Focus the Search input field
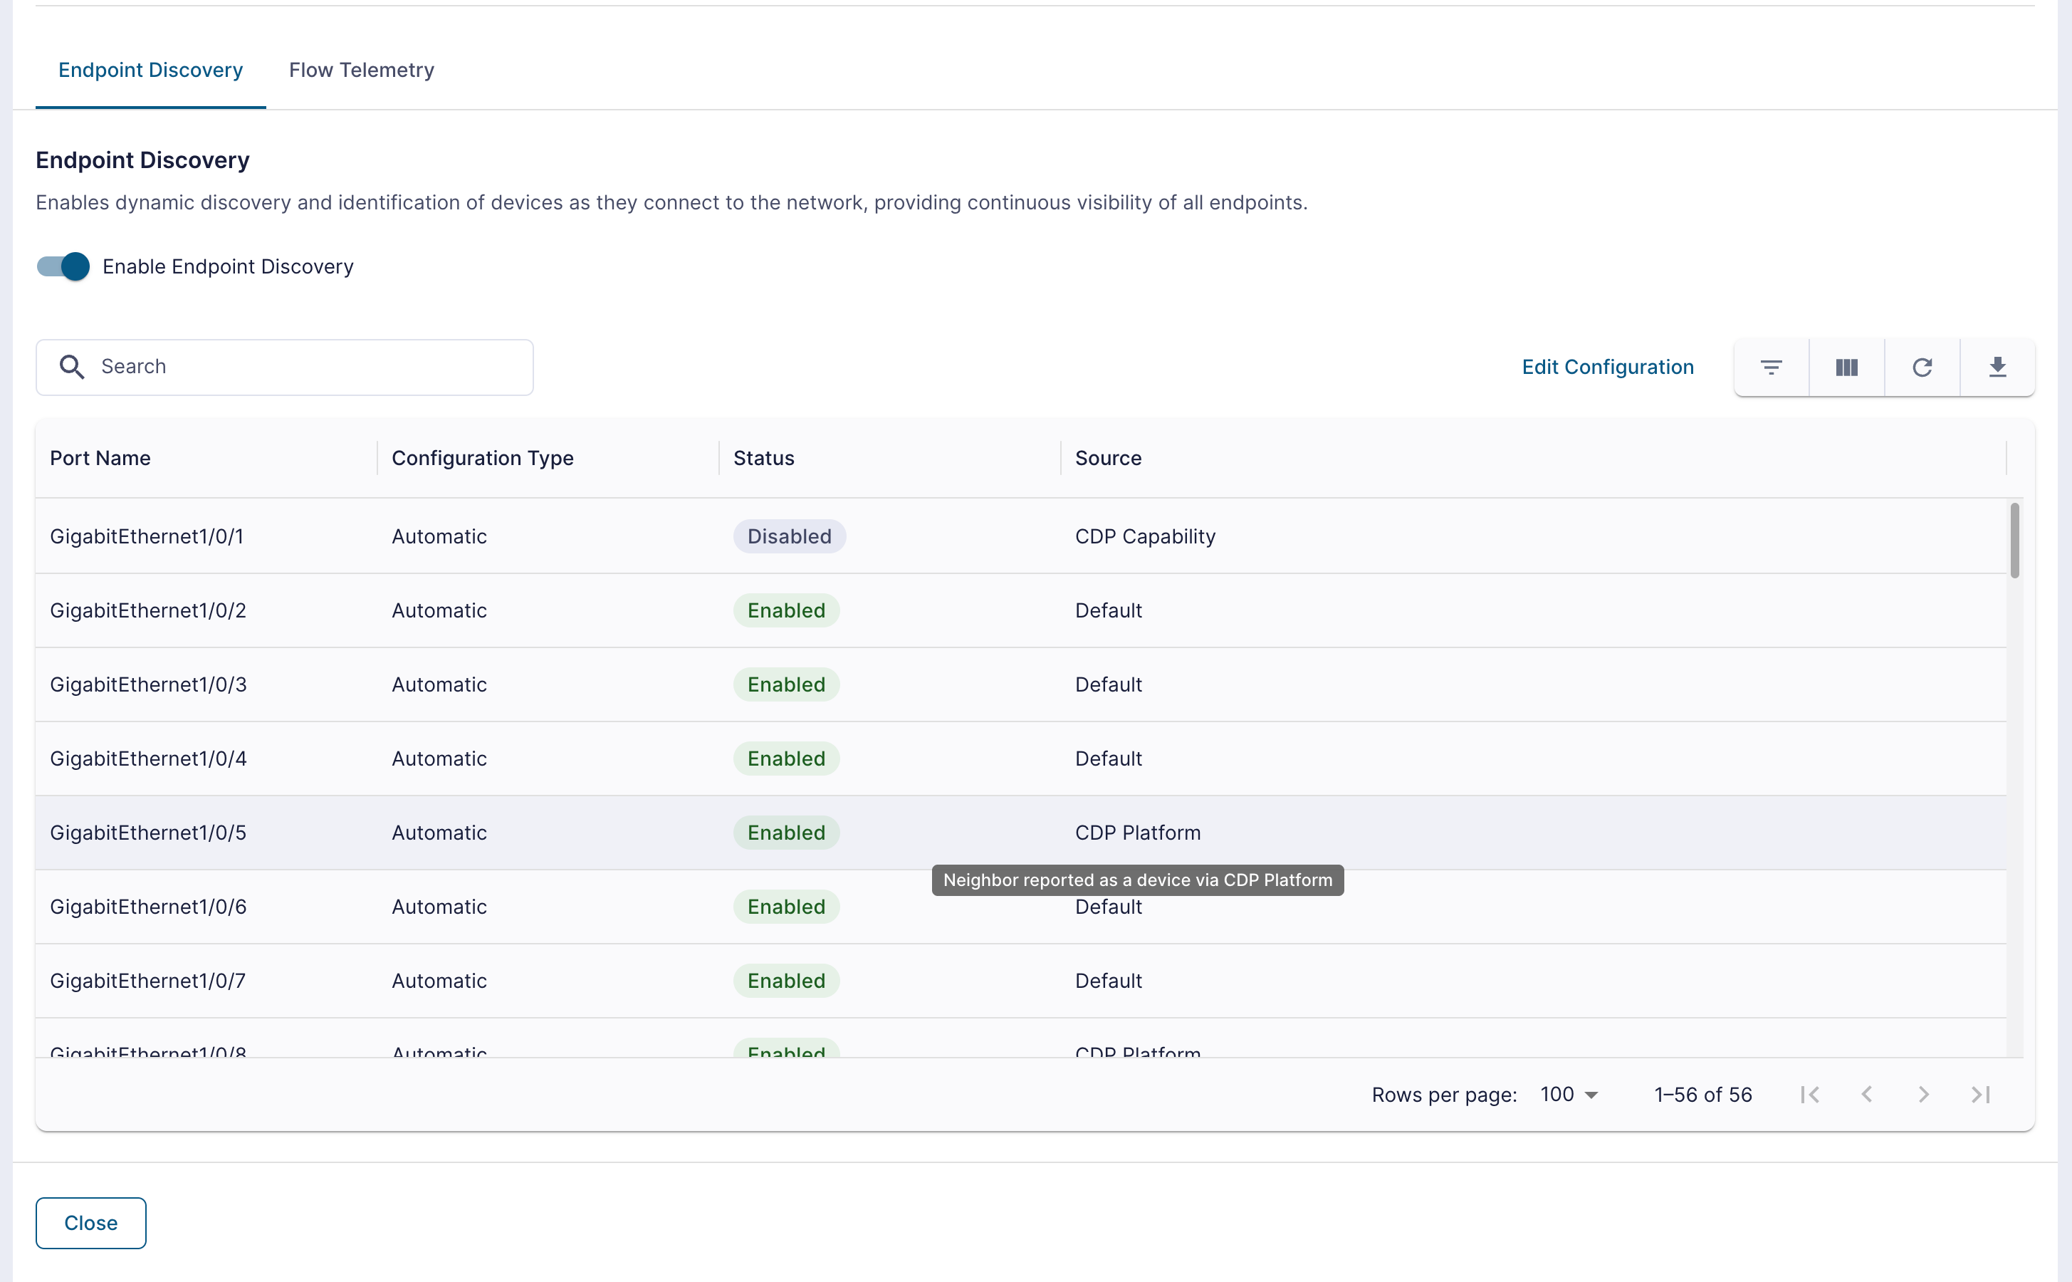The height and width of the screenshot is (1282, 2072). pos(285,367)
